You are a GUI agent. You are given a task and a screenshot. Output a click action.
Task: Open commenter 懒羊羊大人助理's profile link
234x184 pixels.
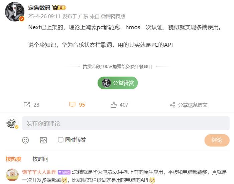(x=39, y=172)
